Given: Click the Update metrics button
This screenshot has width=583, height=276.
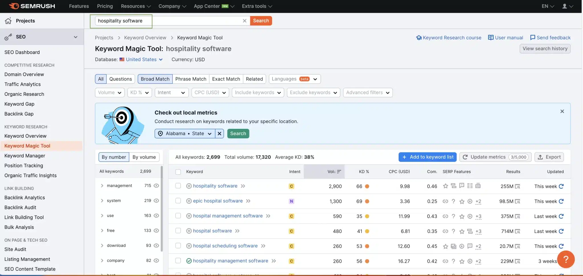Looking at the screenshot, I should point(495,157).
